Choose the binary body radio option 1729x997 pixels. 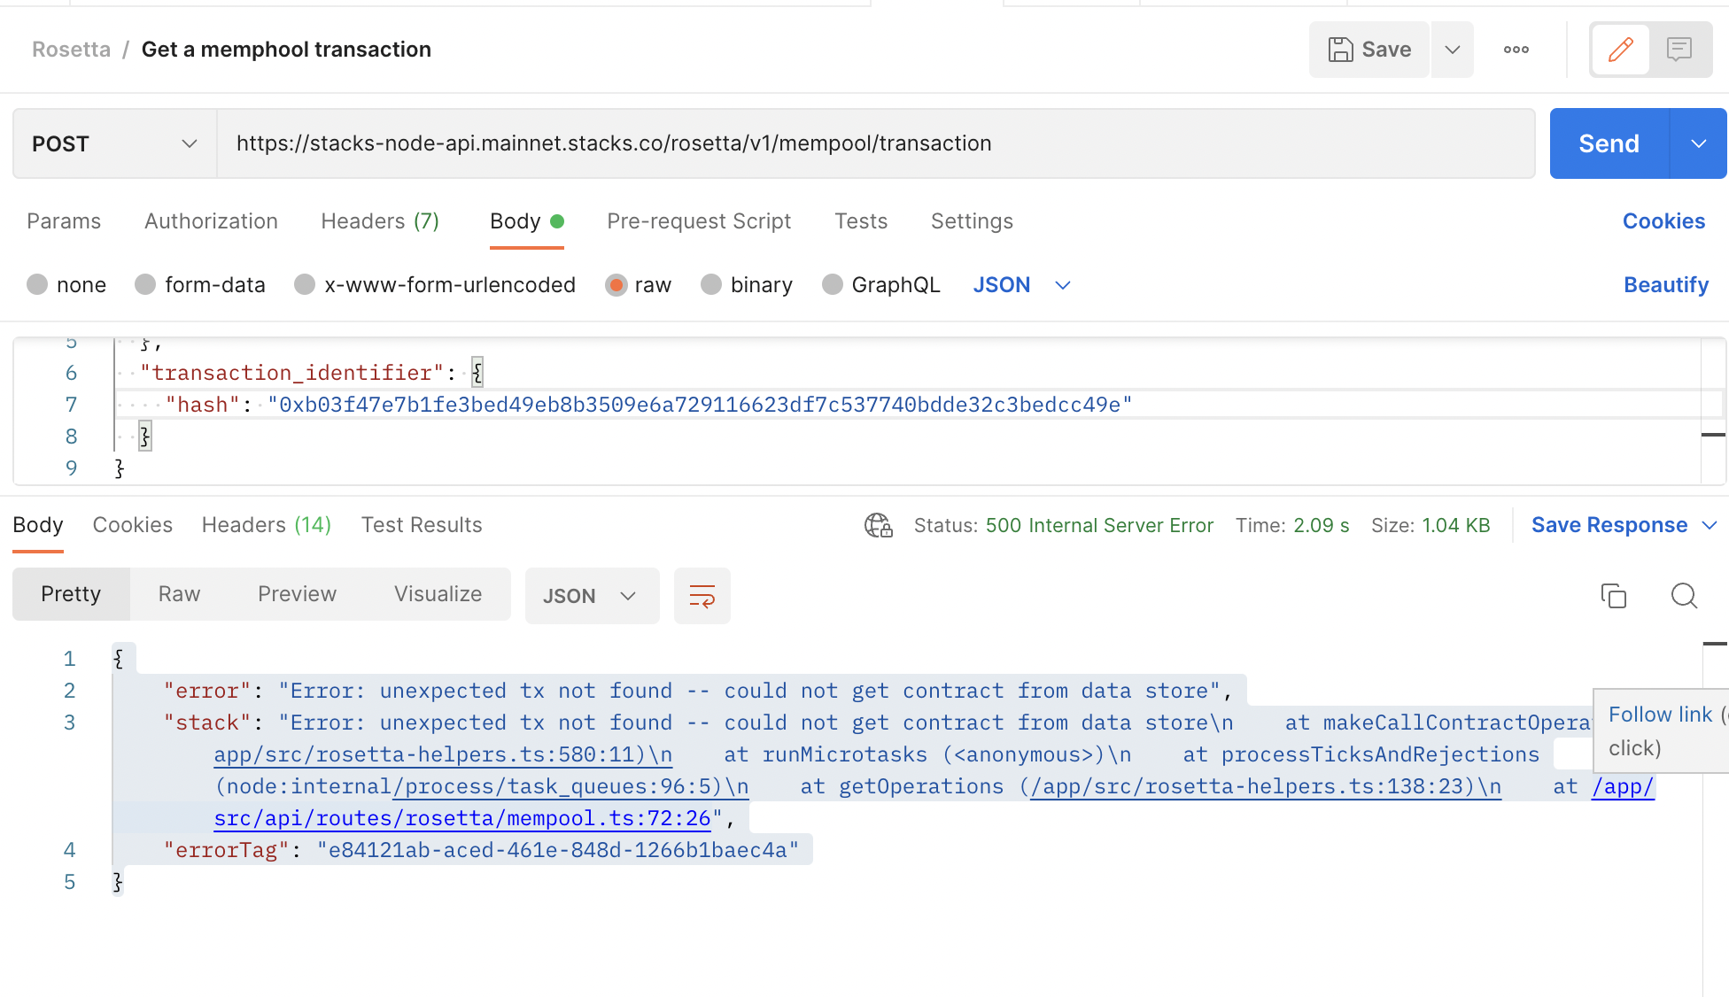point(710,284)
